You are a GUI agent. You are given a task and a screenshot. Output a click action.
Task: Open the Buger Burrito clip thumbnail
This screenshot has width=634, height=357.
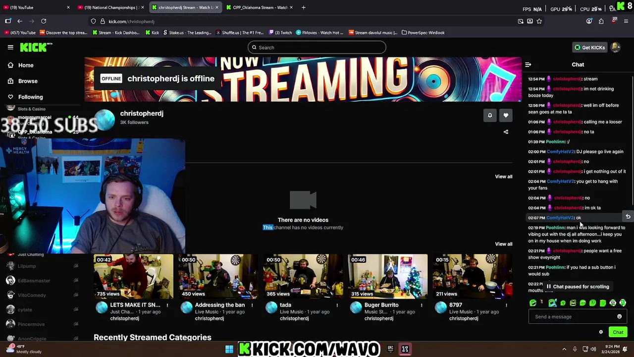[x=387, y=276]
